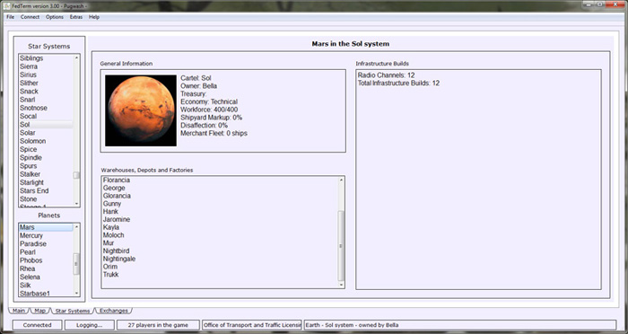The height and width of the screenshot is (334, 628).
Task: Open the Connect menu
Action: [x=30, y=17]
